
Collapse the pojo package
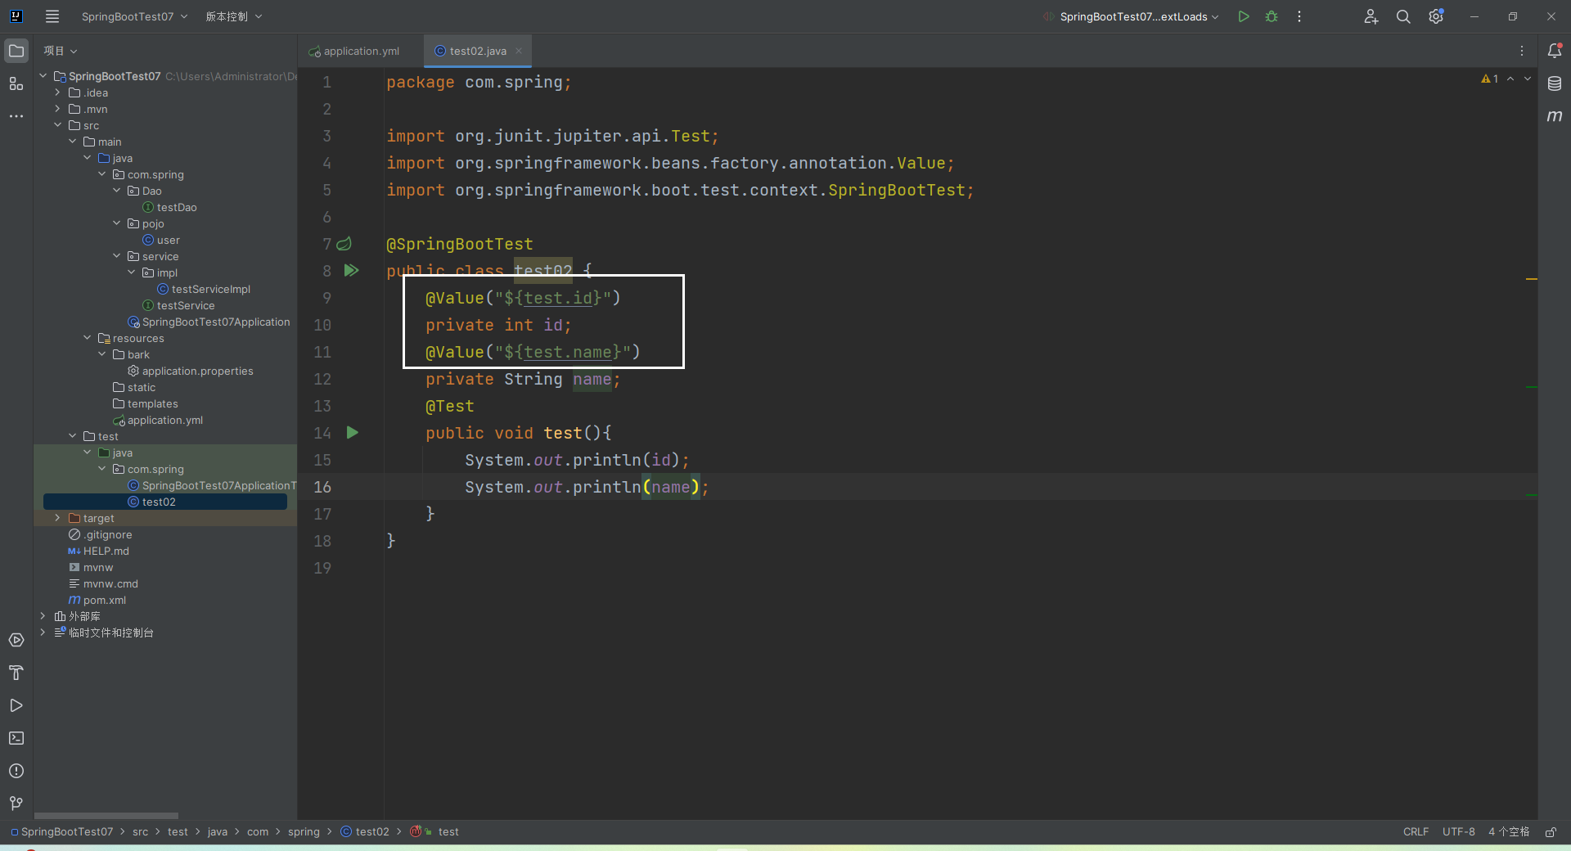116,223
